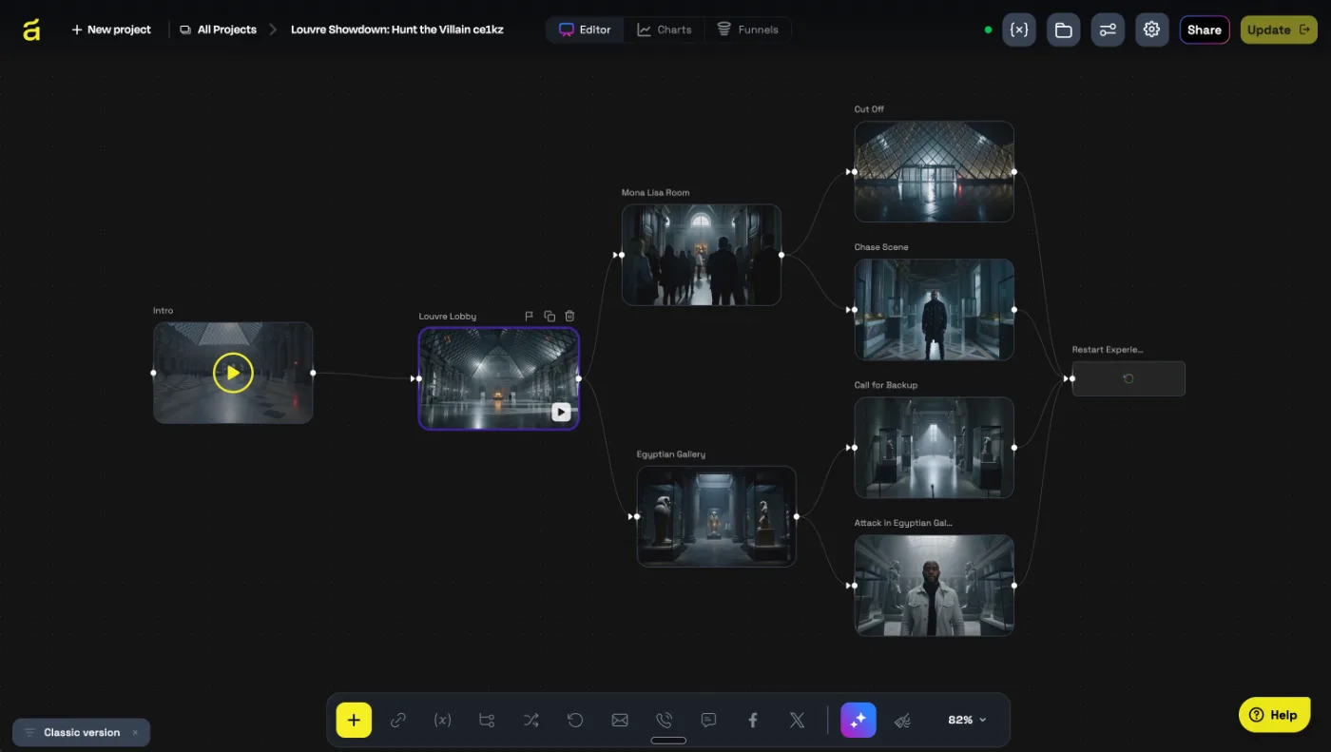Choose the shuffle randomize tool
This screenshot has height=752, width=1331.
(x=531, y=720)
